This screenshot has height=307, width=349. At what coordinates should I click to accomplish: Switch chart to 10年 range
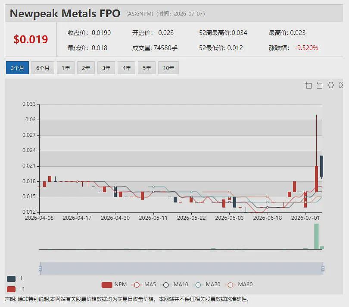pos(168,68)
